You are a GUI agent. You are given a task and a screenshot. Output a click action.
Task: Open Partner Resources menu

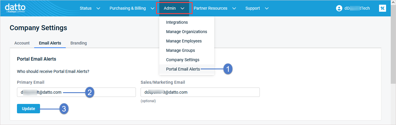[x=215, y=8]
